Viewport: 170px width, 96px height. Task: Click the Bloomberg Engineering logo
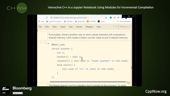(22, 90)
